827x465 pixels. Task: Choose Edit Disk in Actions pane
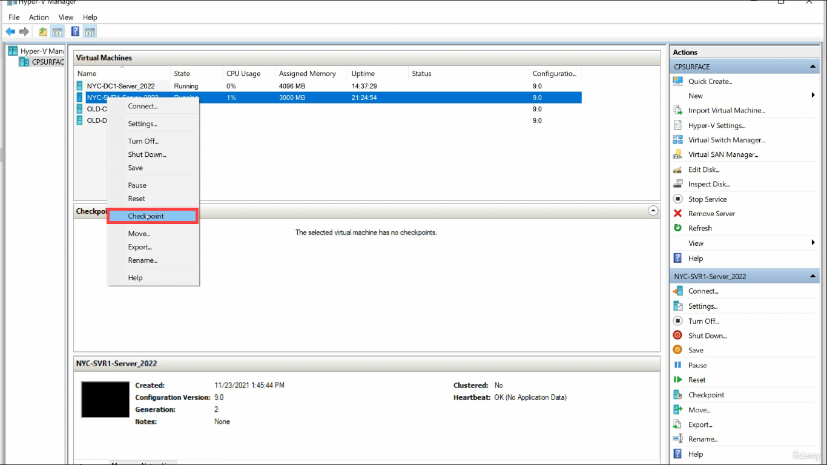point(703,170)
